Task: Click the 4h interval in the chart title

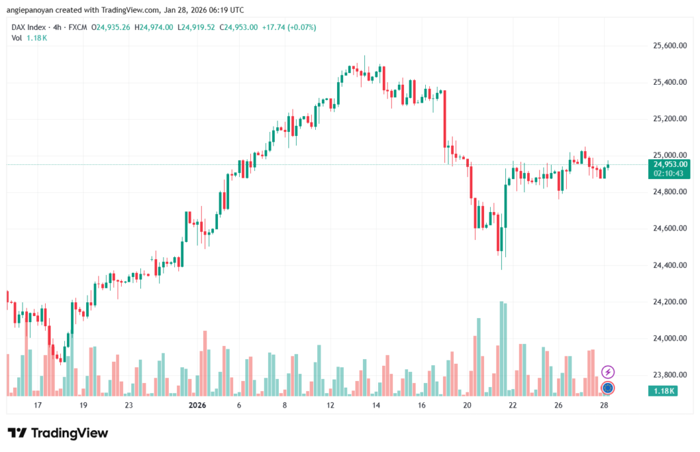Action: 59,27
